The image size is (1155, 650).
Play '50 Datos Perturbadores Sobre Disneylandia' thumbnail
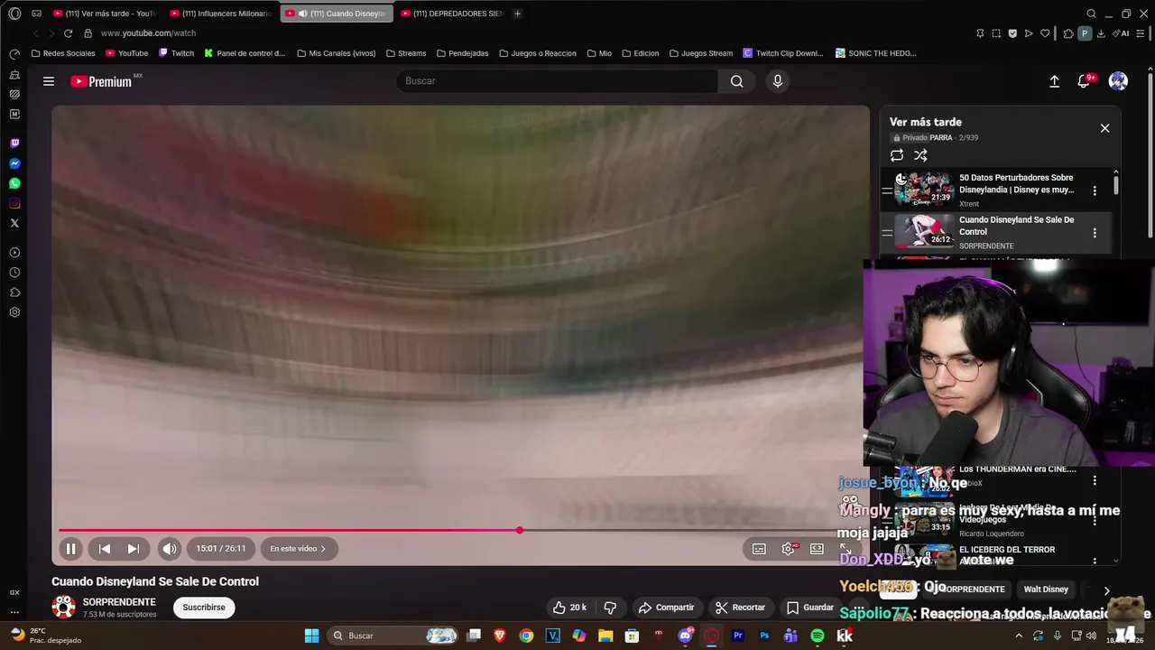923,190
